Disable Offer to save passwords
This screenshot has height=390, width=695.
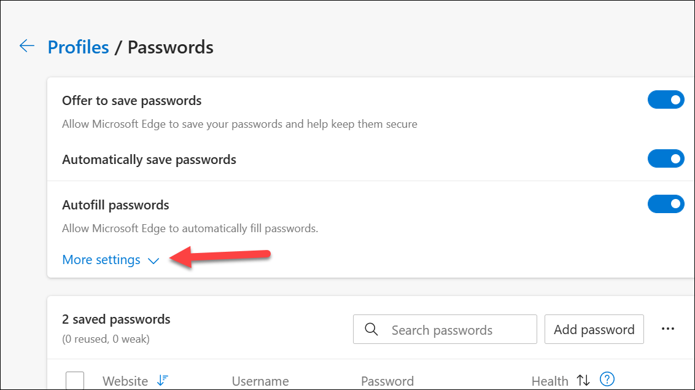[666, 99]
